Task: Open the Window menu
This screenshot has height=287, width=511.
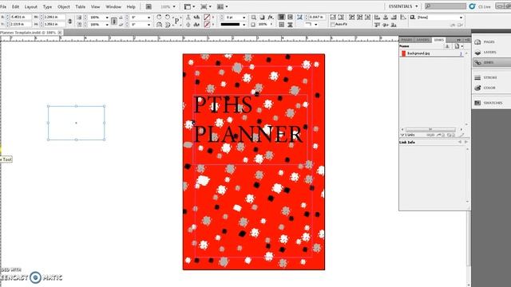Action: coord(113,6)
